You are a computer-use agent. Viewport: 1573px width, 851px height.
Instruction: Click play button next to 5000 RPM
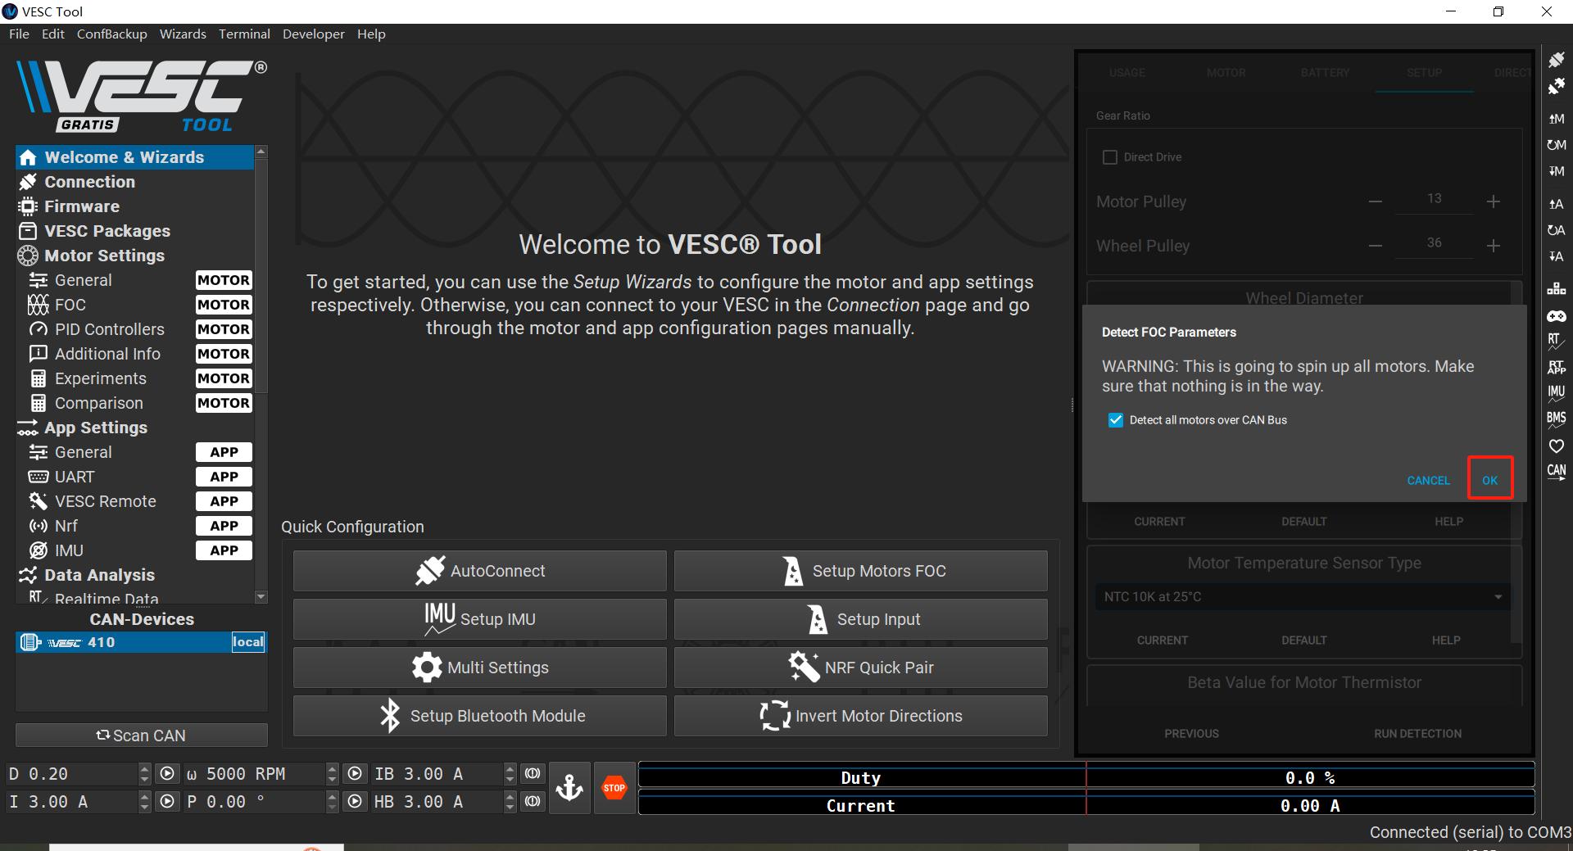[x=355, y=774]
